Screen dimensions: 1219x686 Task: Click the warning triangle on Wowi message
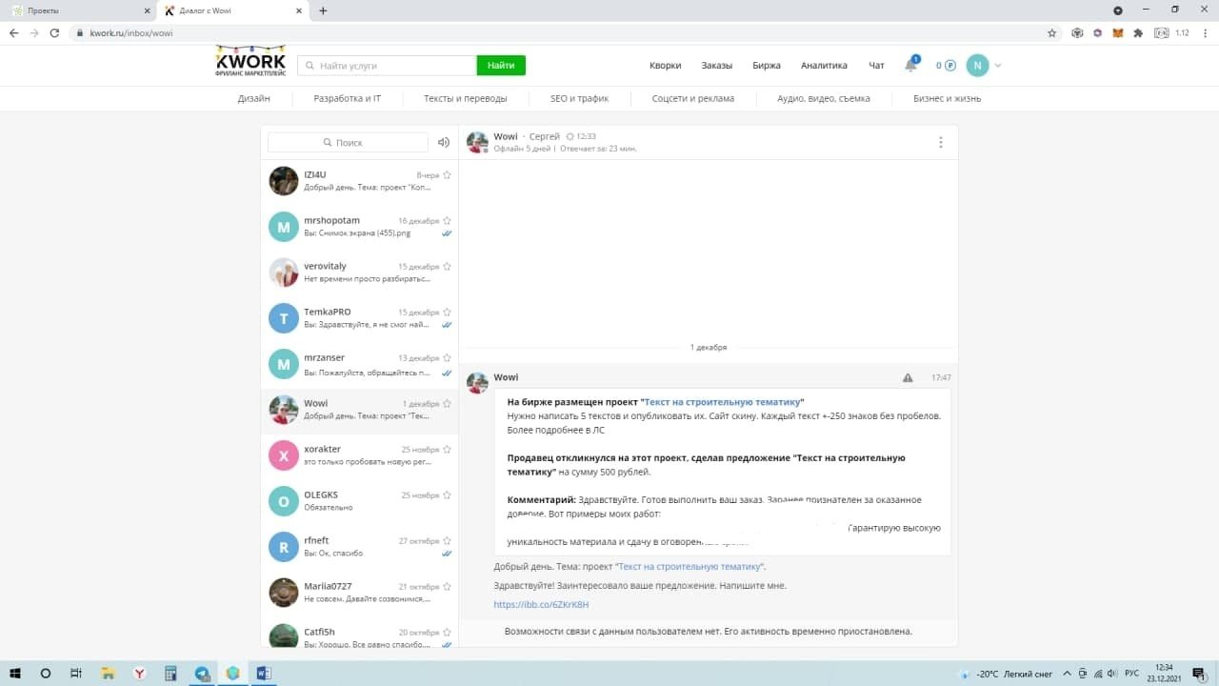pos(908,378)
